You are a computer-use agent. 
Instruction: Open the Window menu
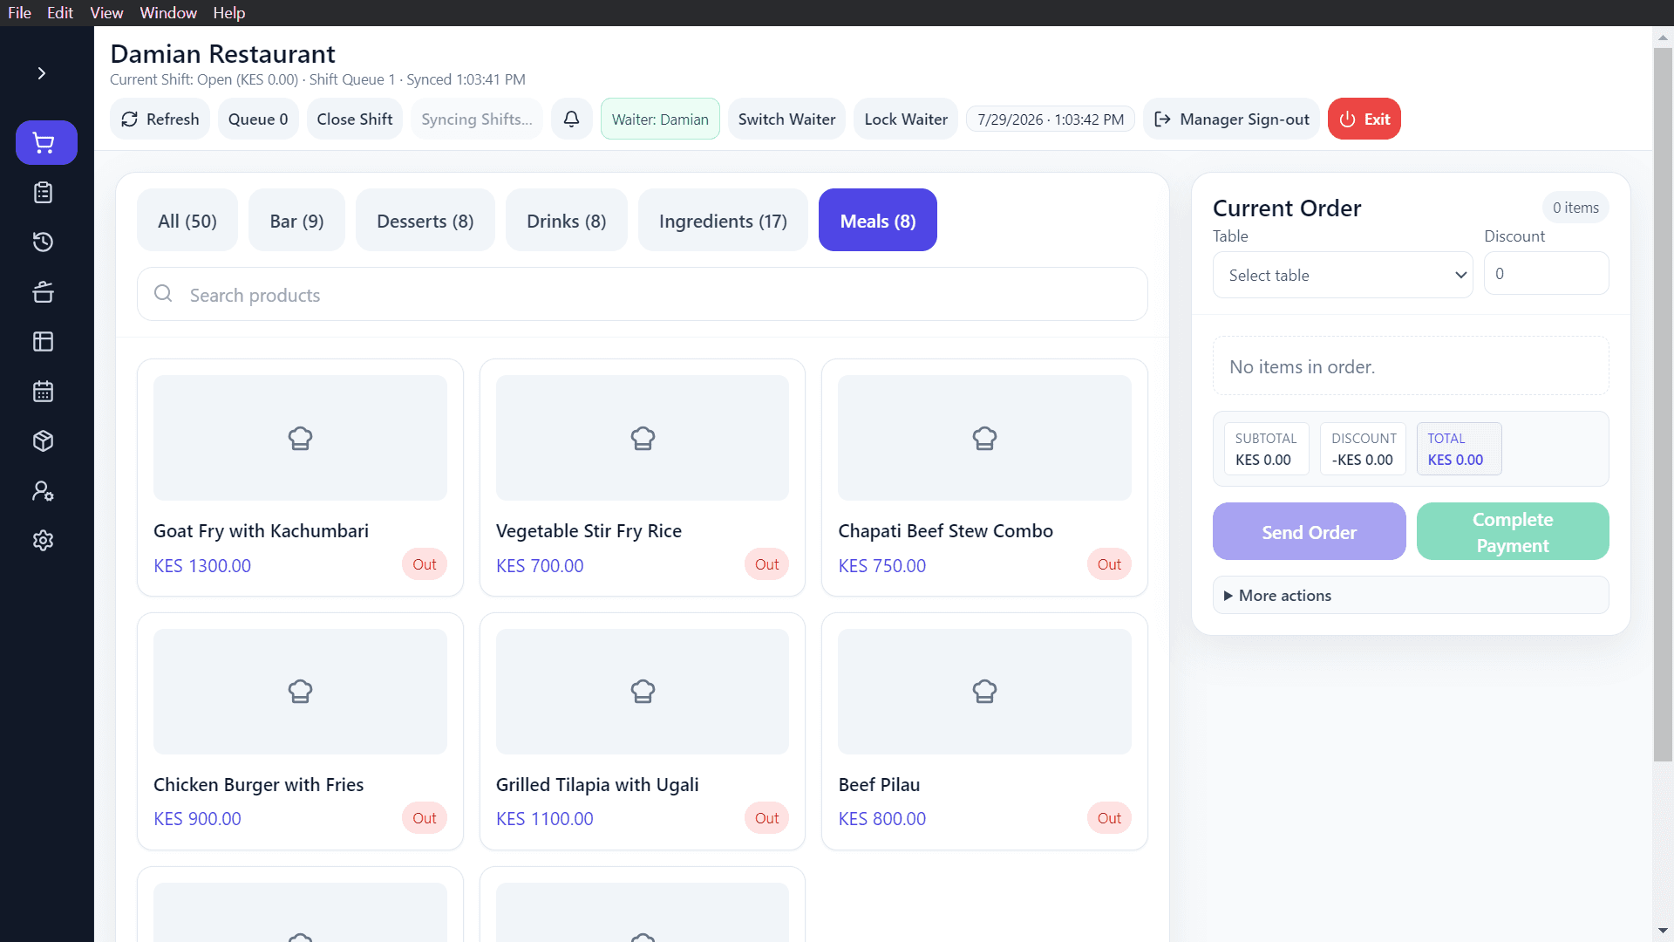(168, 13)
